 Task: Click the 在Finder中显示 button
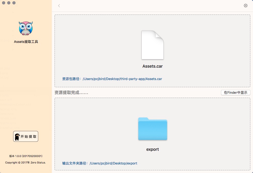pos(235,92)
